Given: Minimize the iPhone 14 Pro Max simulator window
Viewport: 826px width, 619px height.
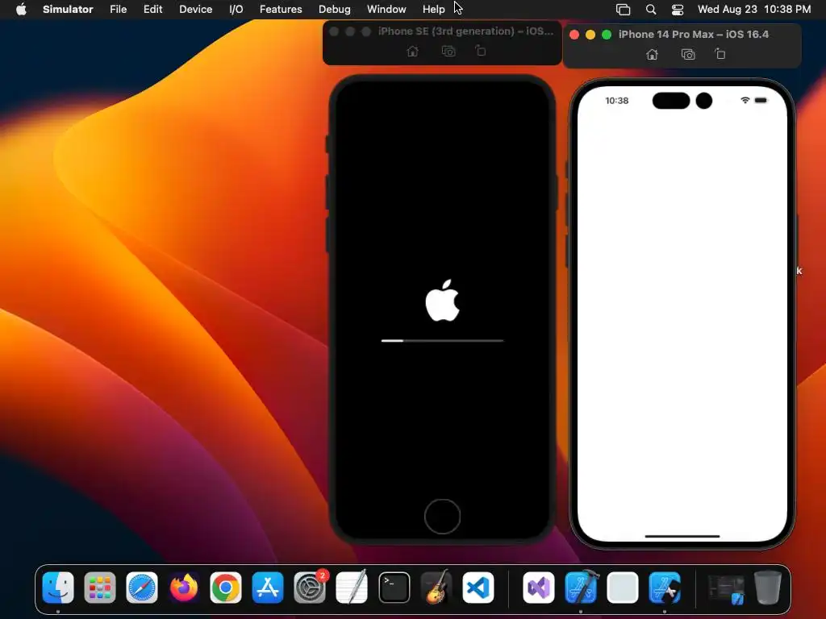Looking at the screenshot, I should click(590, 34).
